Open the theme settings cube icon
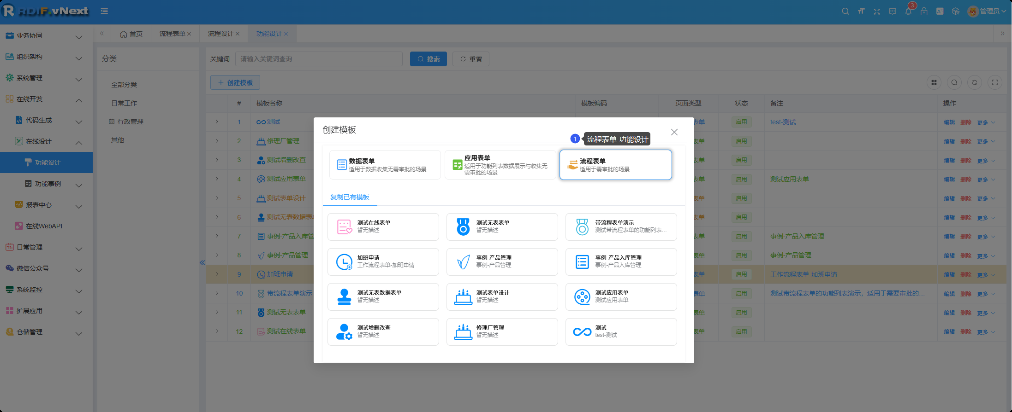Image resolution: width=1012 pixels, height=412 pixels. (x=955, y=12)
